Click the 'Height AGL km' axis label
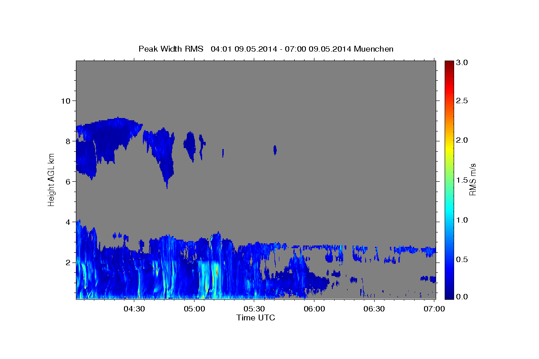Screen dimensions: 539x359 tap(52, 179)
